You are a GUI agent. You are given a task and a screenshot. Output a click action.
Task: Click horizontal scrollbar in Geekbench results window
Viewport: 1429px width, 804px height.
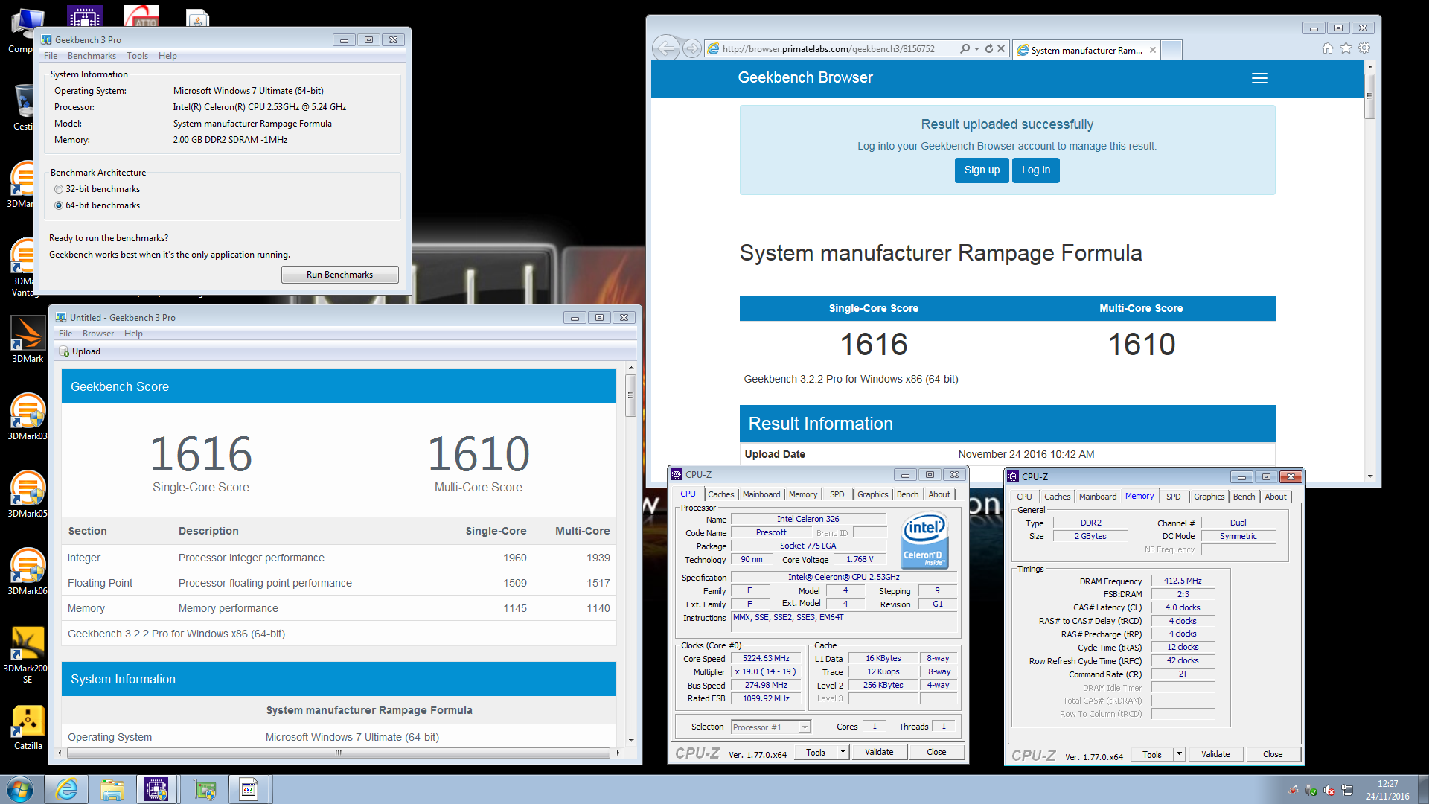pos(339,753)
